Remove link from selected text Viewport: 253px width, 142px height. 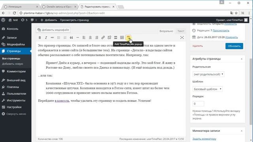coord(109,37)
